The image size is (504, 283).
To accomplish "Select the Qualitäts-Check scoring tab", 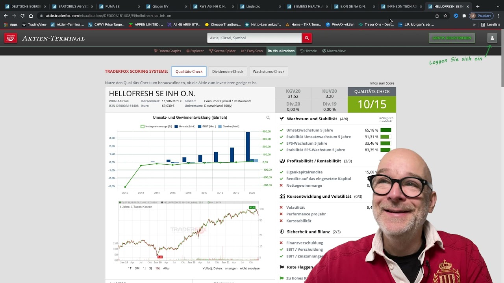I will [189, 72].
